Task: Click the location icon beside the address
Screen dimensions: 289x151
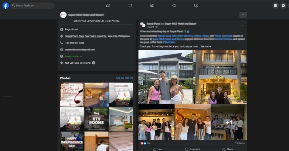Action: pyautogui.click(x=62, y=36)
